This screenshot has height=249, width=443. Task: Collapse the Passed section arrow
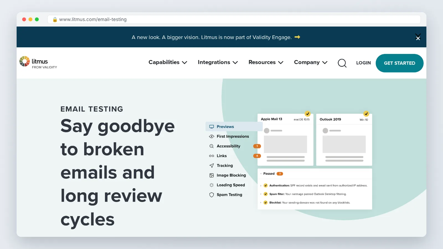point(261,174)
